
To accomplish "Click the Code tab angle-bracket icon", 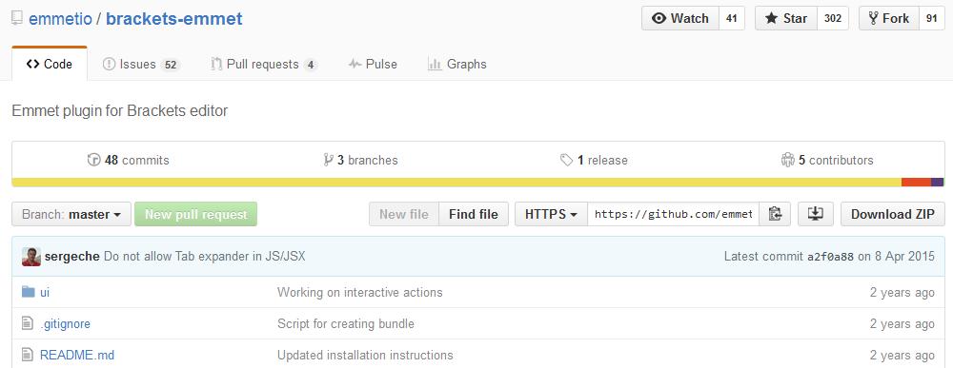I will coord(32,65).
